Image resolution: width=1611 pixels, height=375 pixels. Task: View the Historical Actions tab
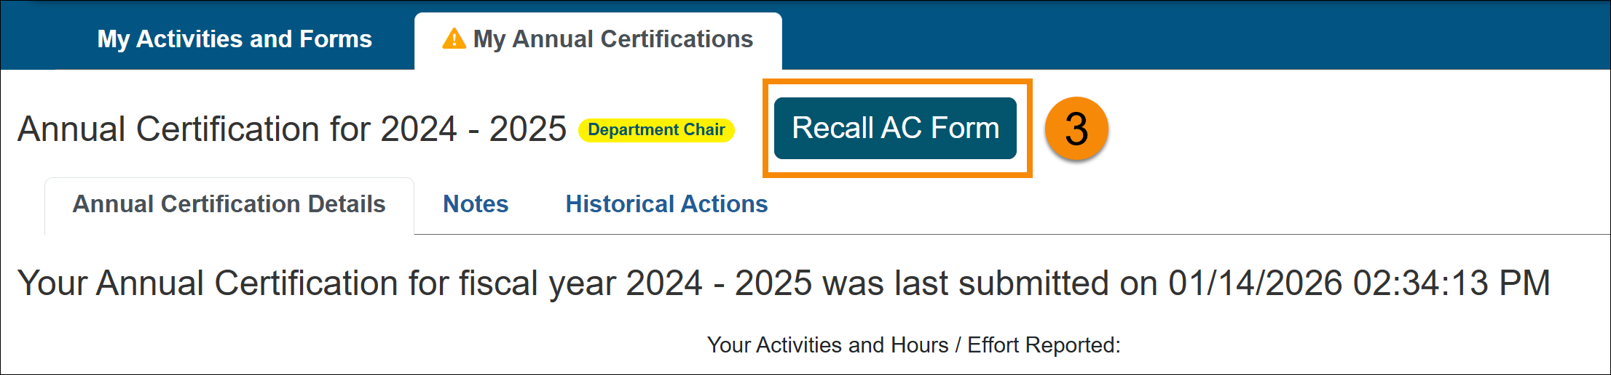(x=666, y=204)
